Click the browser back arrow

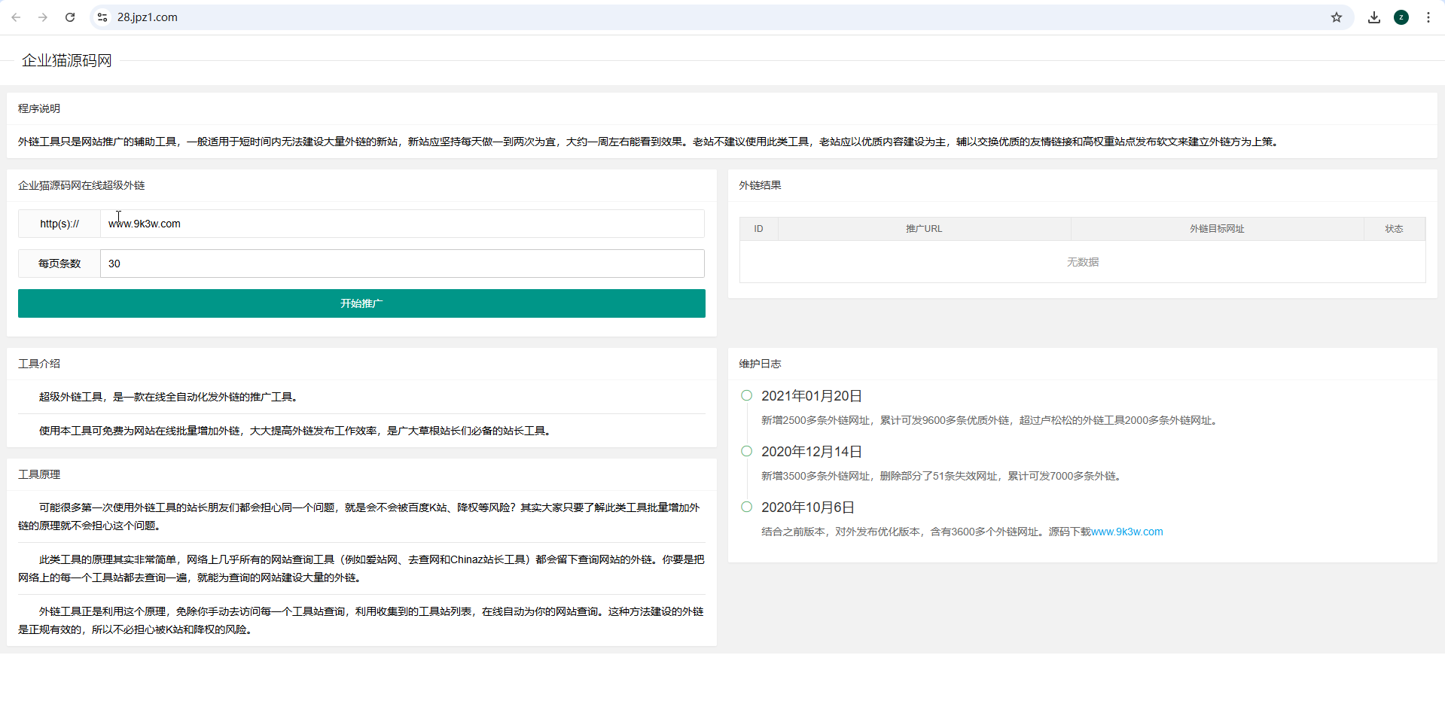(x=16, y=17)
